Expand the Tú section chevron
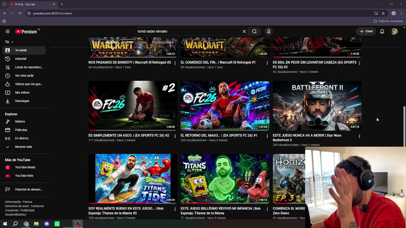This screenshot has height=228, width=406. point(12,42)
